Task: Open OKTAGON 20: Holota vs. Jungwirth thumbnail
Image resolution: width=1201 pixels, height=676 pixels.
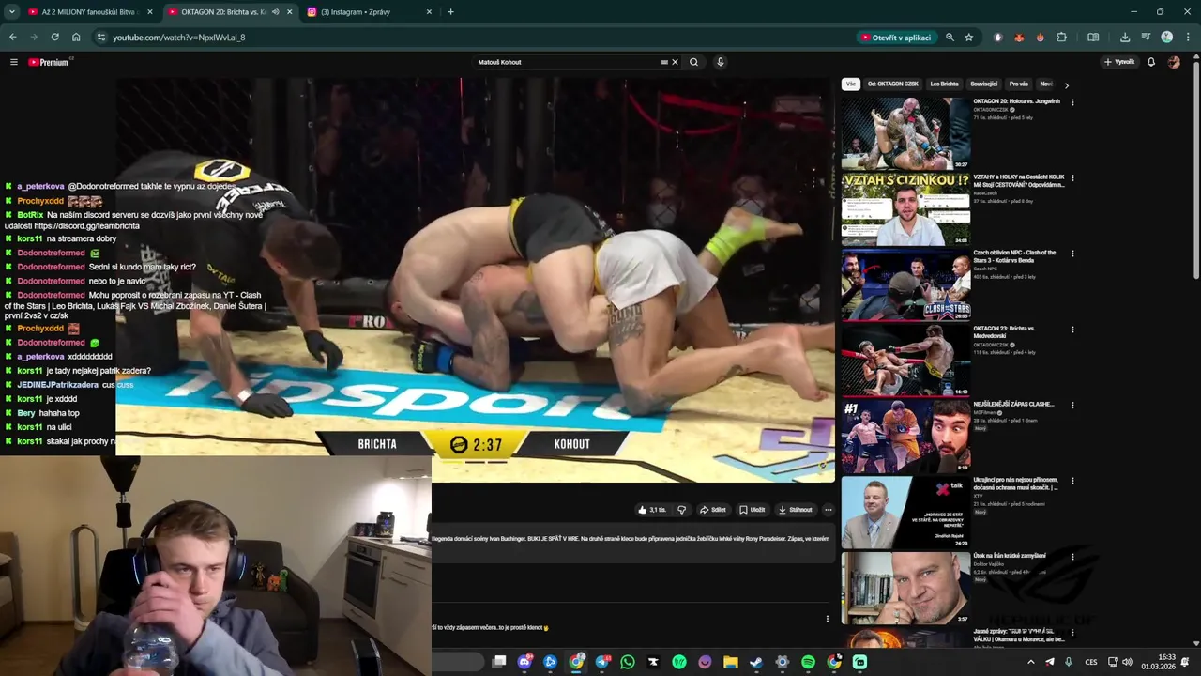Action: click(x=905, y=133)
